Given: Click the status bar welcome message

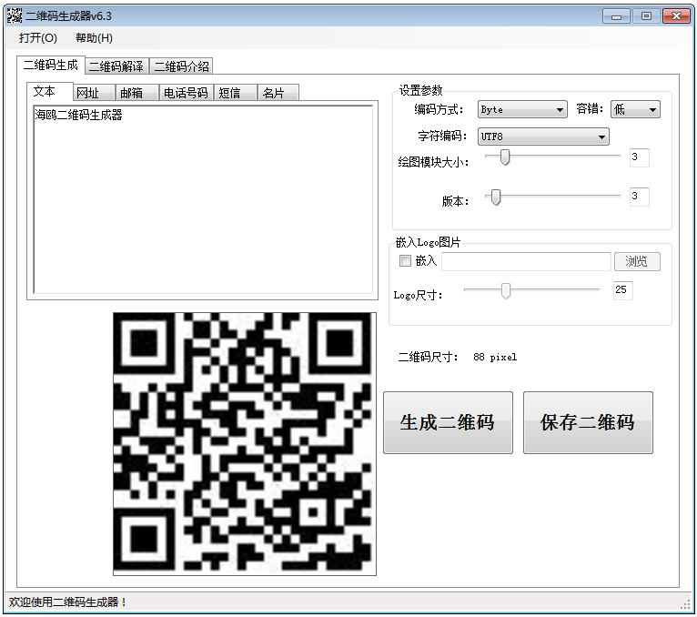Looking at the screenshot, I should [67, 602].
